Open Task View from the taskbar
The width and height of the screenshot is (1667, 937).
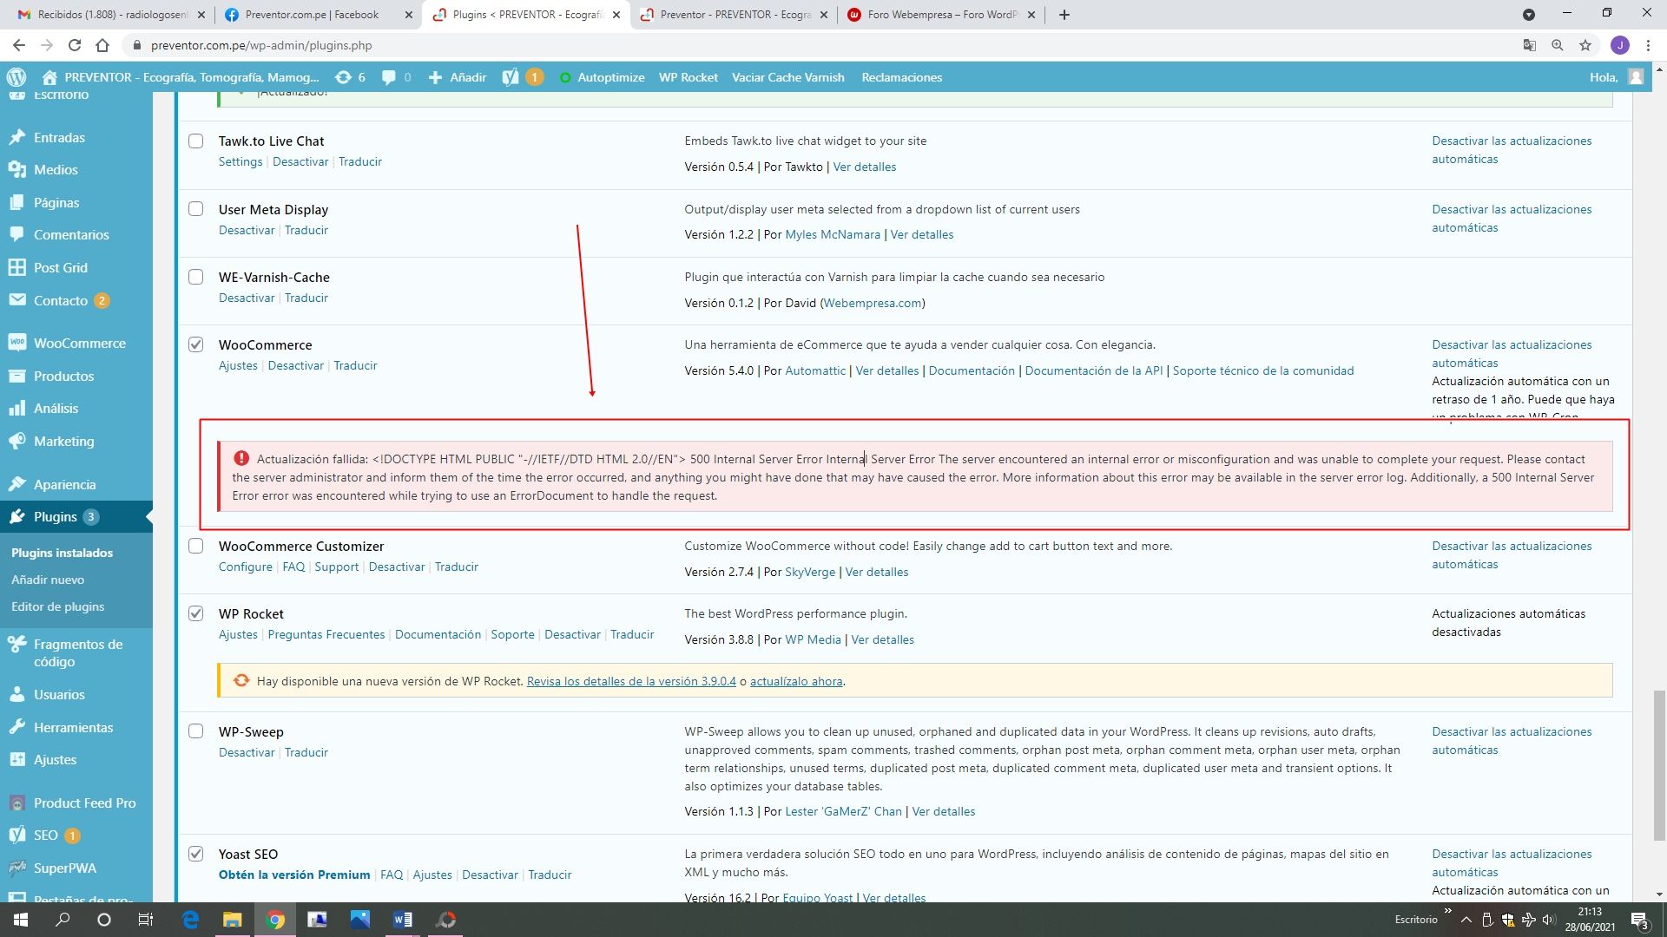pyautogui.click(x=145, y=920)
